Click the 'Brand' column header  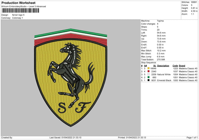point(182,66)
